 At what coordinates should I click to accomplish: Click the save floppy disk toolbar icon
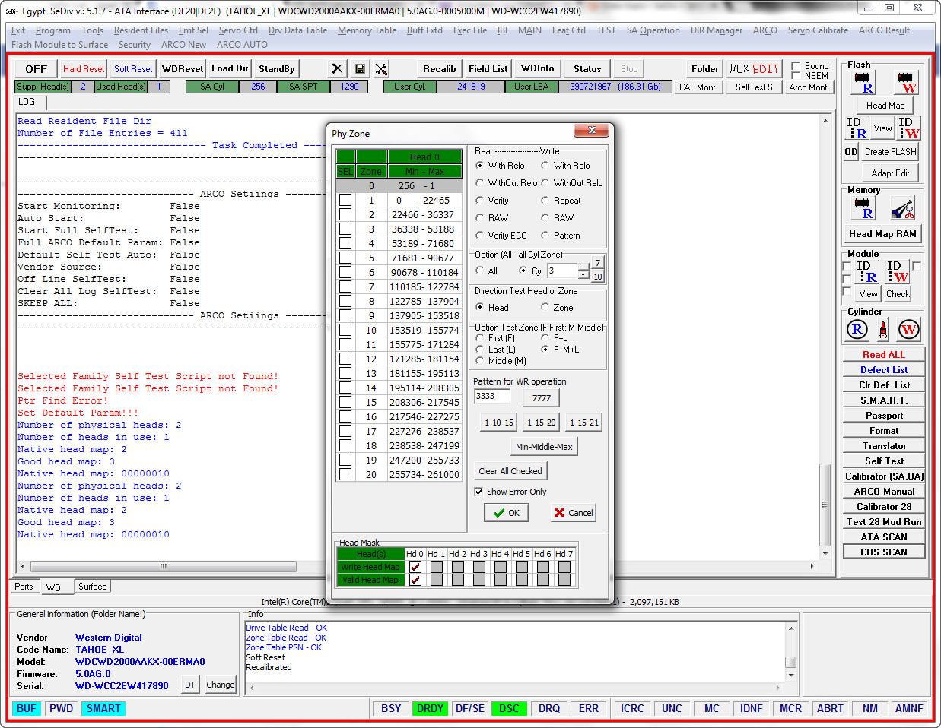pyautogui.click(x=360, y=69)
